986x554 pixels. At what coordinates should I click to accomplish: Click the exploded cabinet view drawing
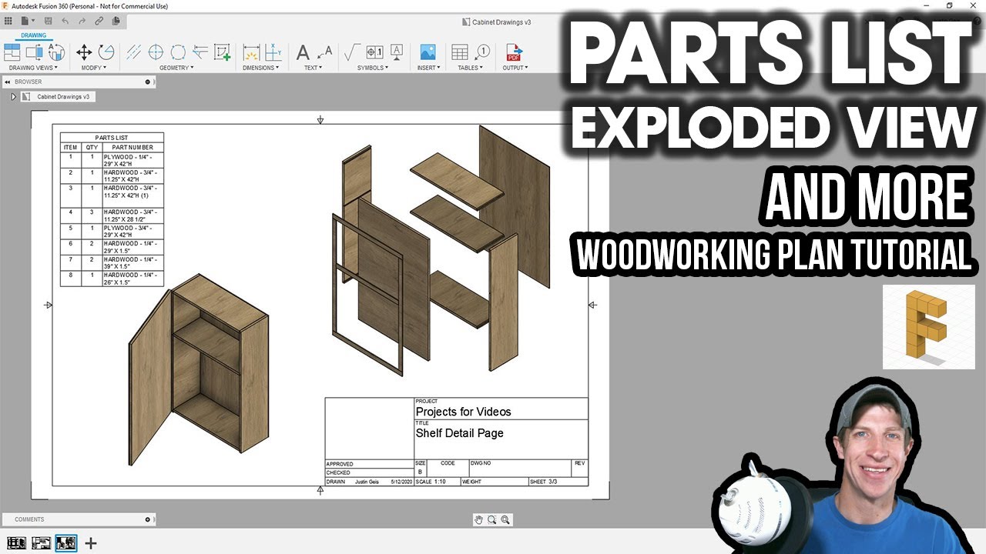click(441, 250)
